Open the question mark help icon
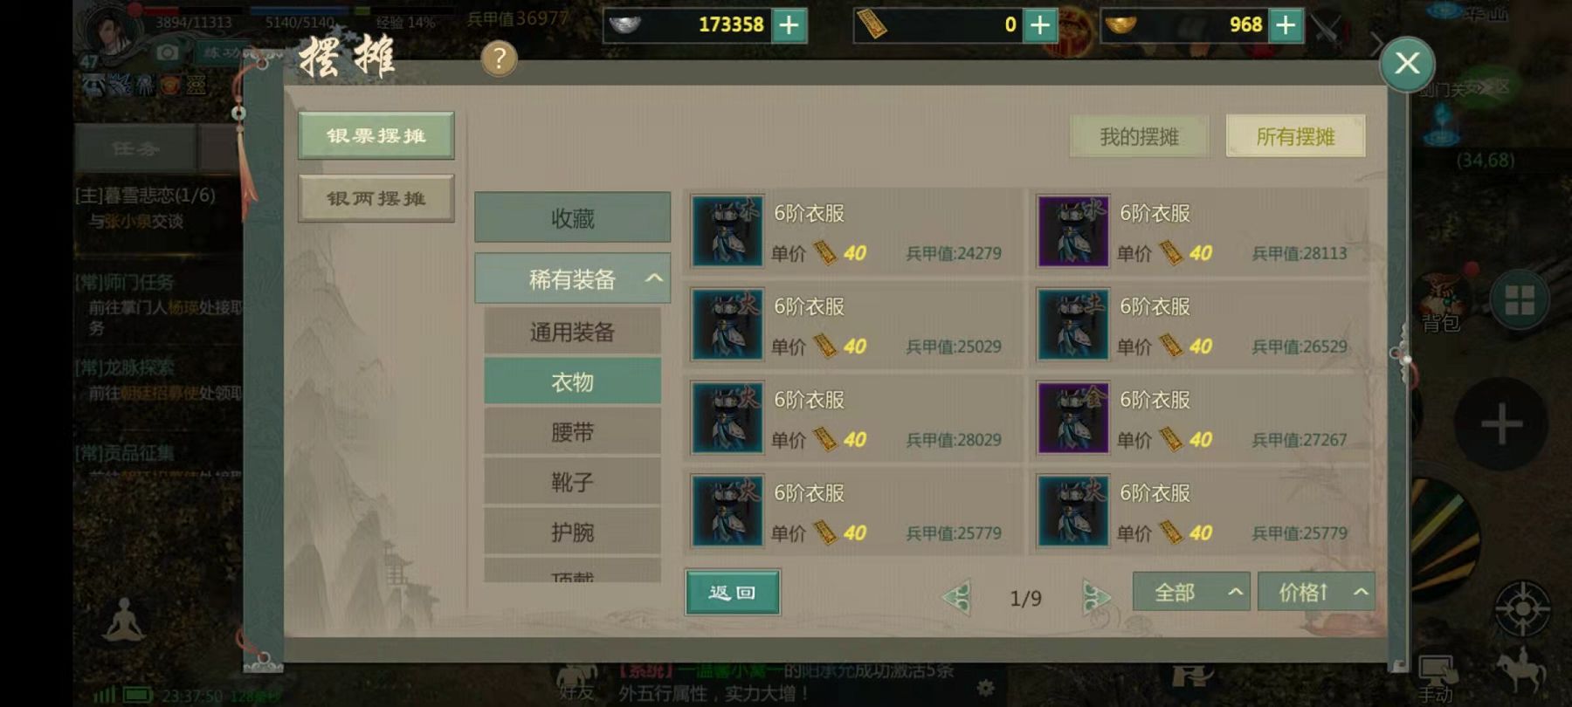The height and width of the screenshot is (707, 1572). click(499, 58)
